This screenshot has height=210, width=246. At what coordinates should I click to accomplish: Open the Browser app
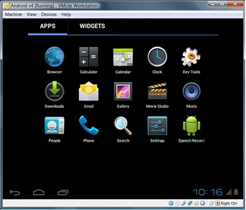click(55, 57)
